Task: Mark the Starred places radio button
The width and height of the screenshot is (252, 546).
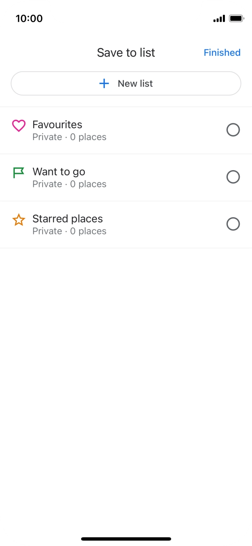Action: pos(233,224)
